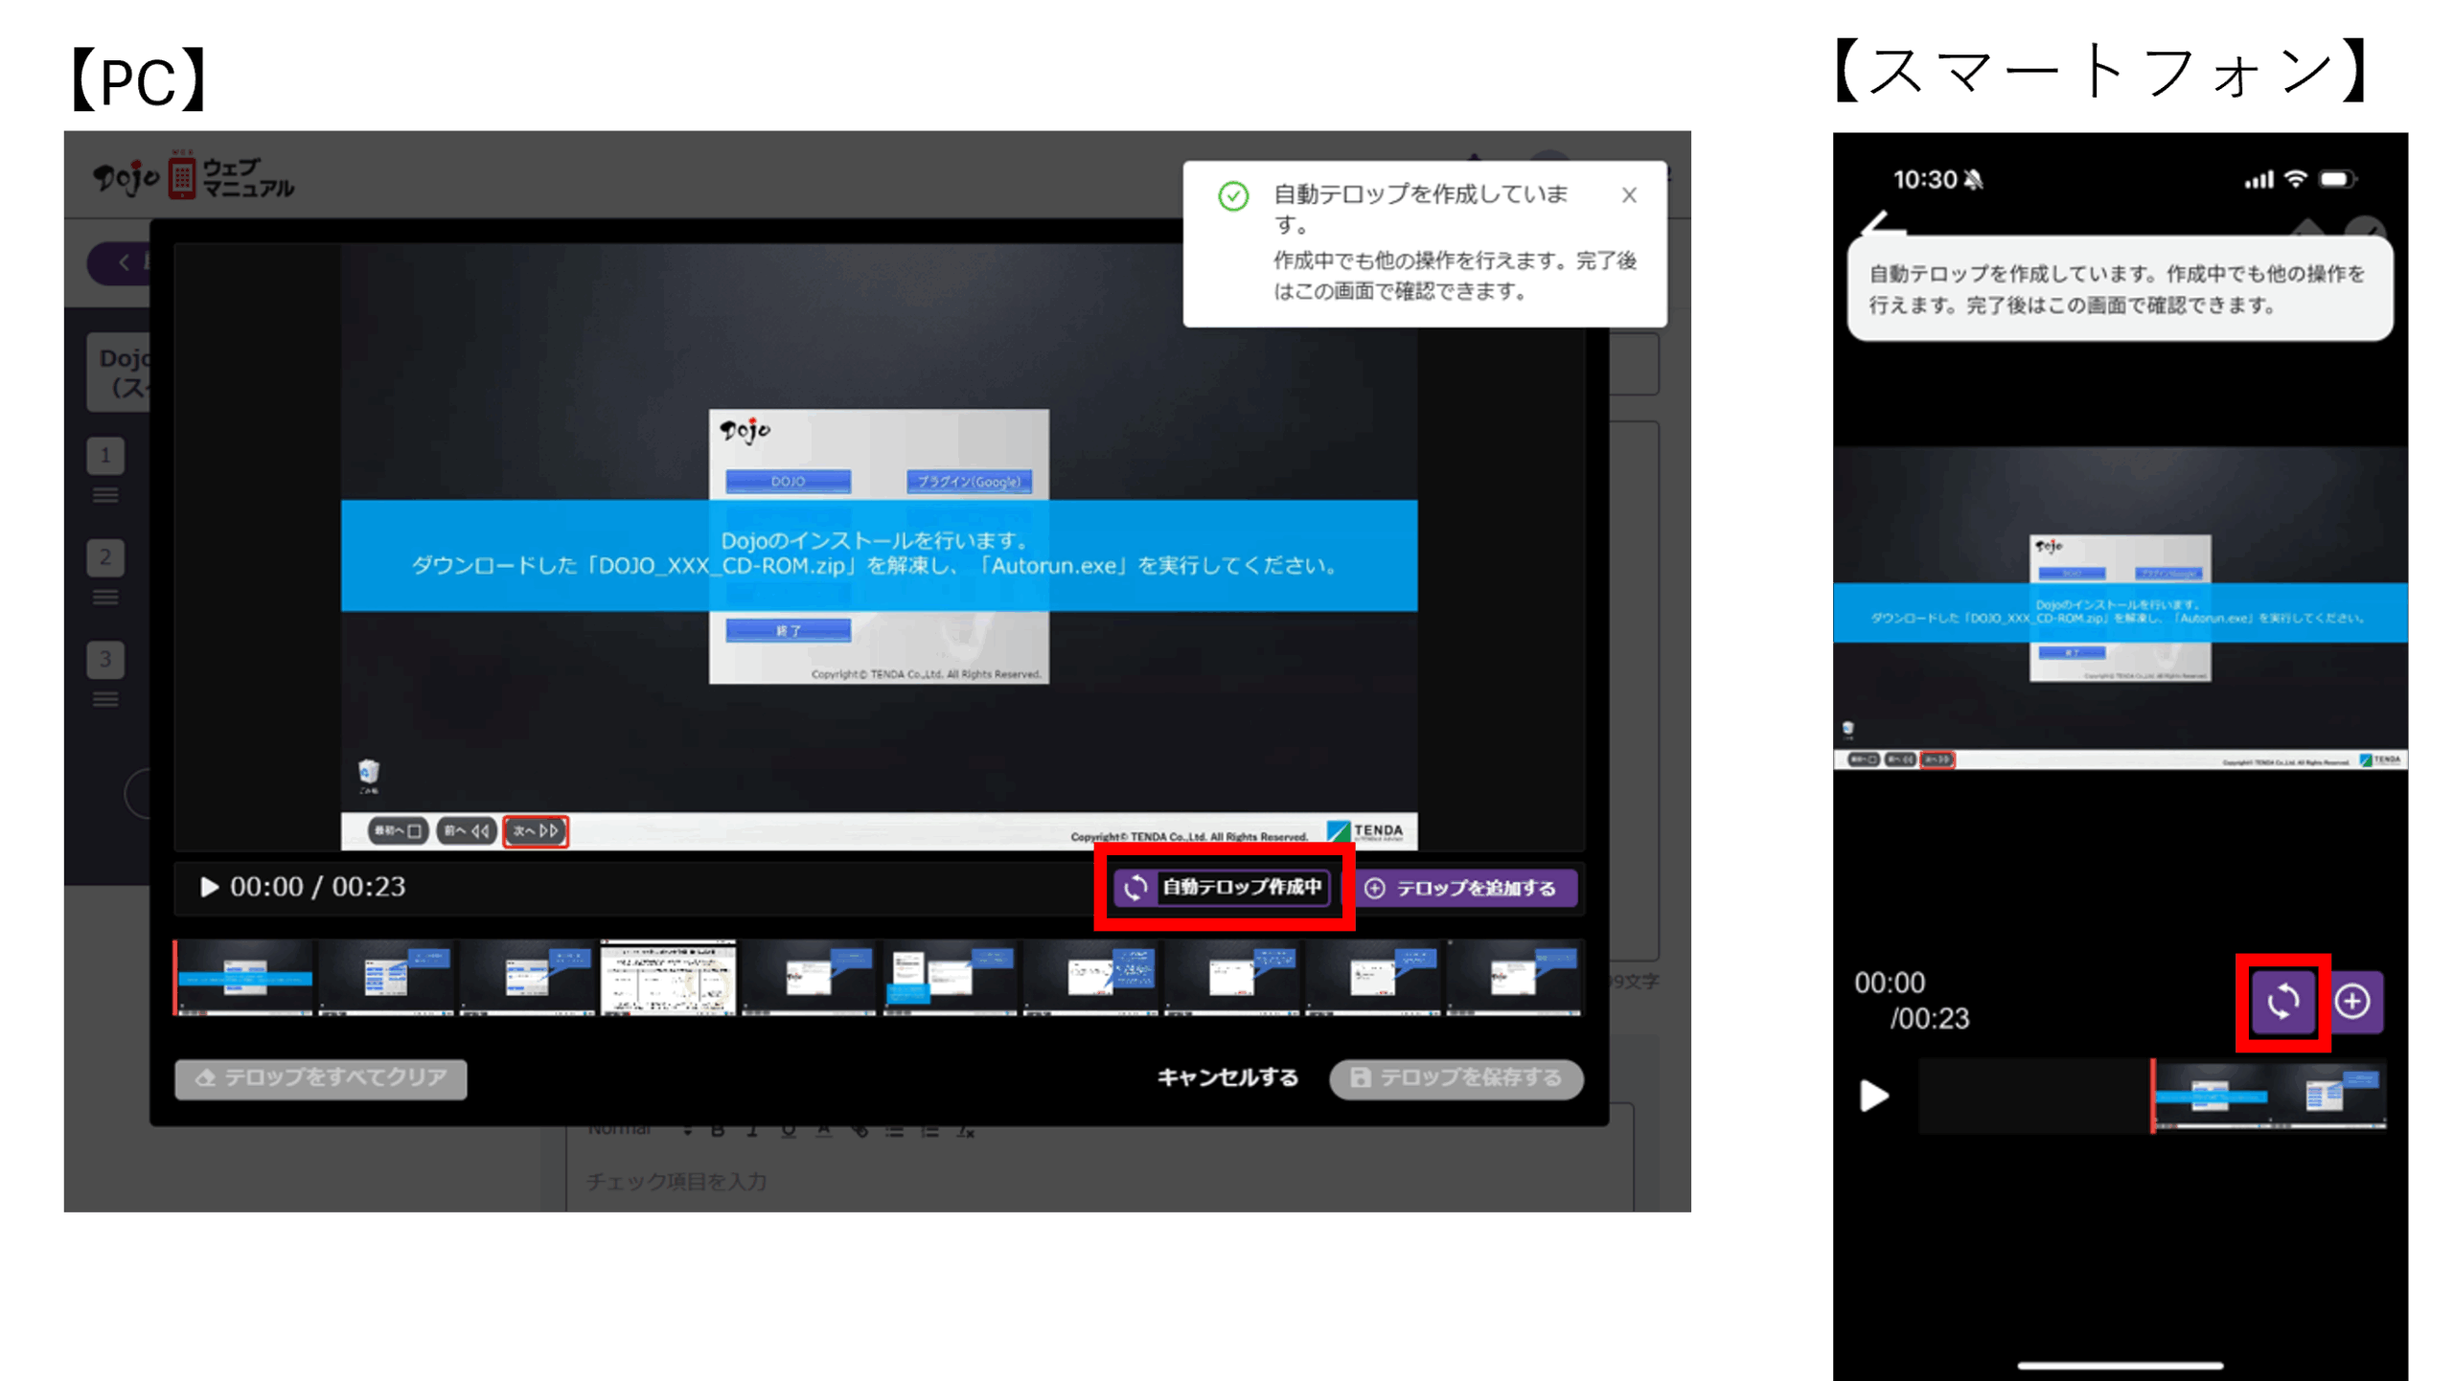Click キャンセルする in the telop editor
2453x1381 pixels.
1227,1077
